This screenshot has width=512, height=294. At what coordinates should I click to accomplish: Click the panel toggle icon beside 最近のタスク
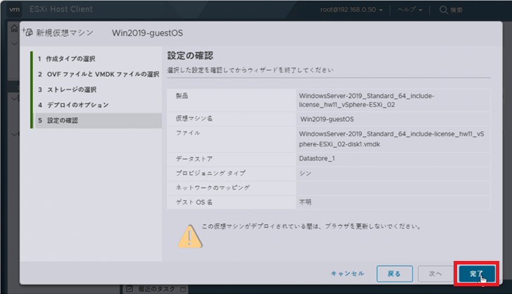[x=183, y=289]
